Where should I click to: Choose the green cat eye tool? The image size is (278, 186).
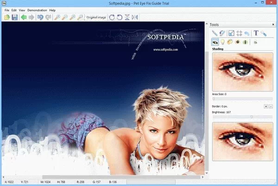coord(246,42)
